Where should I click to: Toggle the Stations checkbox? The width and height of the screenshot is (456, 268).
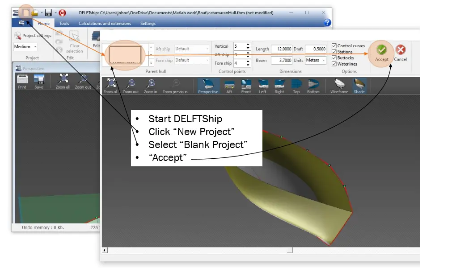coord(334,52)
